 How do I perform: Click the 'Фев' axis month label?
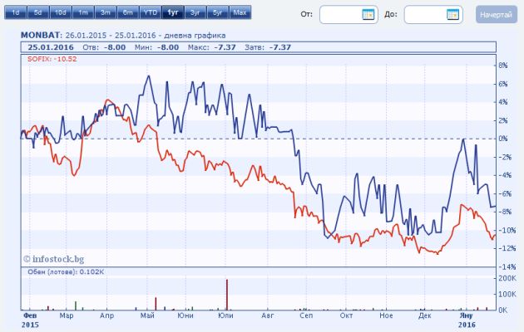(x=30, y=315)
